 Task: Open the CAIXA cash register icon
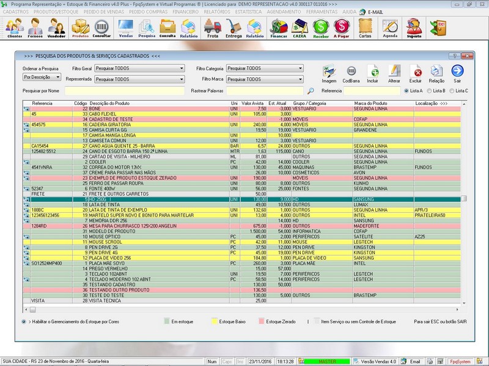[300, 27]
